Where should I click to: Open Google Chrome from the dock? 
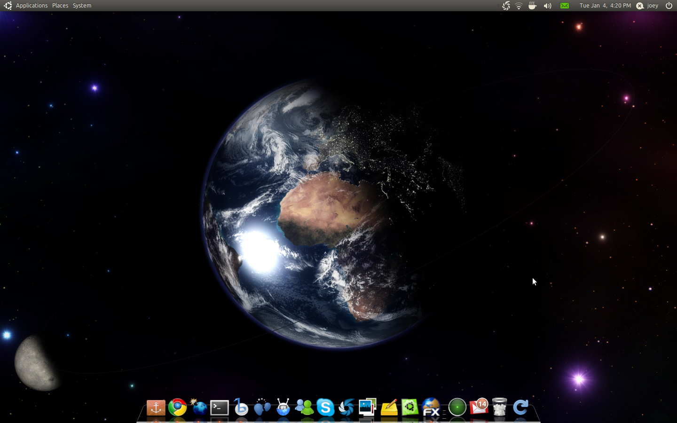(x=177, y=408)
